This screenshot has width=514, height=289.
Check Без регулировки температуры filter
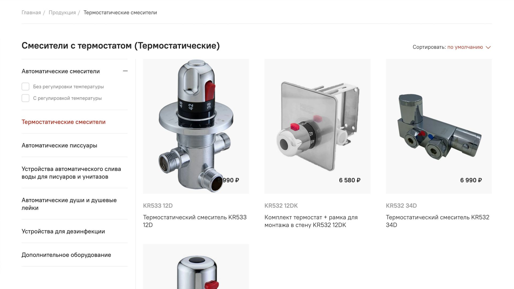click(x=25, y=87)
